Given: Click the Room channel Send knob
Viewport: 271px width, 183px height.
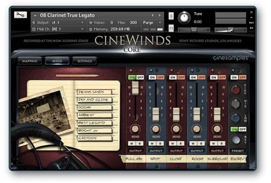Looking at the screenshot, I should click(x=196, y=129).
